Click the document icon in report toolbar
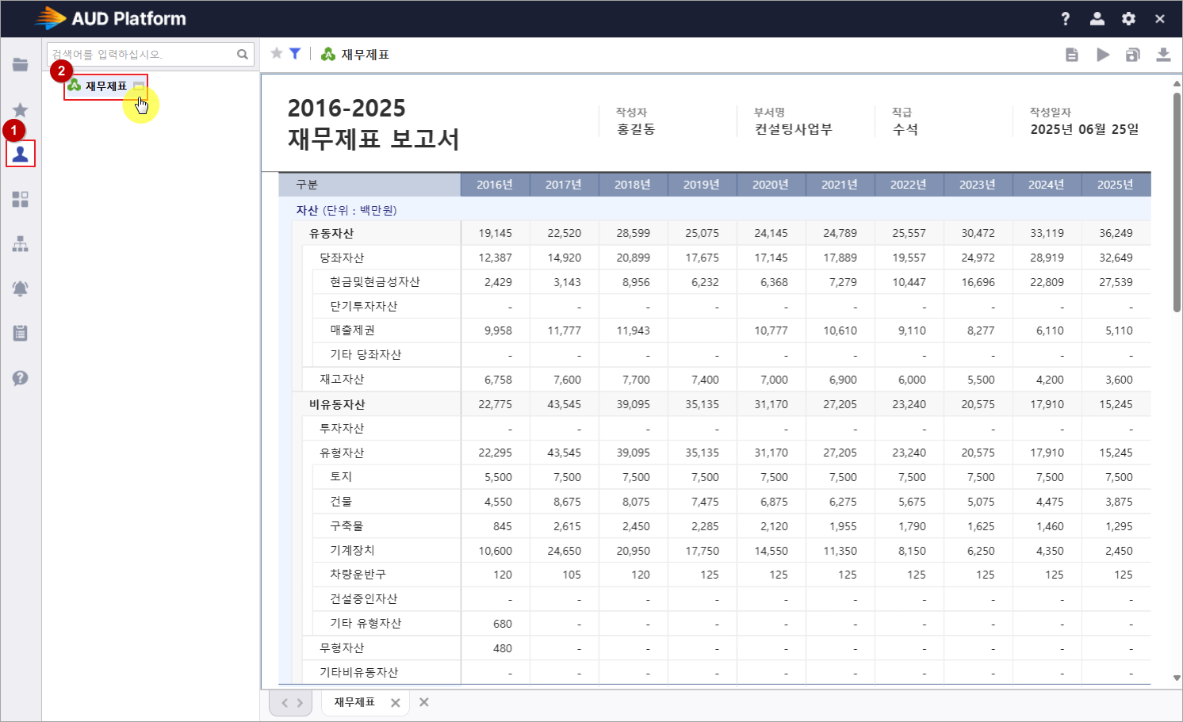Image resolution: width=1183 pixels, height=722 pixels. point(1072,55)
